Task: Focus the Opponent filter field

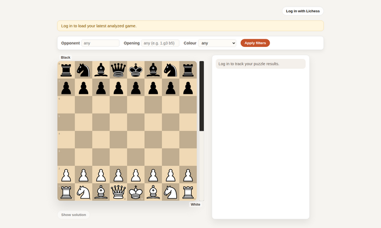Action: pos(100,43)
